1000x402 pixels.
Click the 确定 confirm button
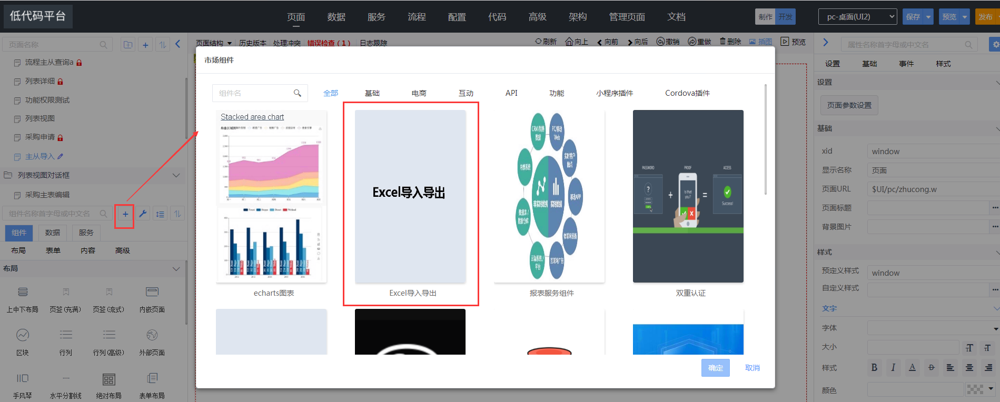[x=716, y=368]
